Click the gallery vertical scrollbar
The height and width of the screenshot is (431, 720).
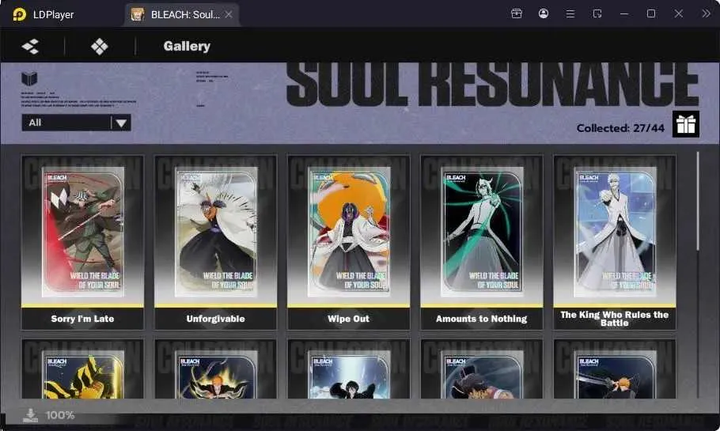[x=698, y=201]
